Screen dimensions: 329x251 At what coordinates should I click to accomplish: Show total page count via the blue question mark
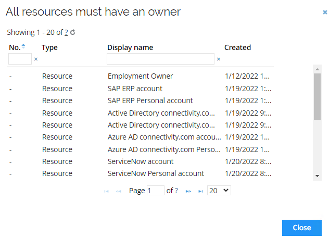(x=176, y=191)
